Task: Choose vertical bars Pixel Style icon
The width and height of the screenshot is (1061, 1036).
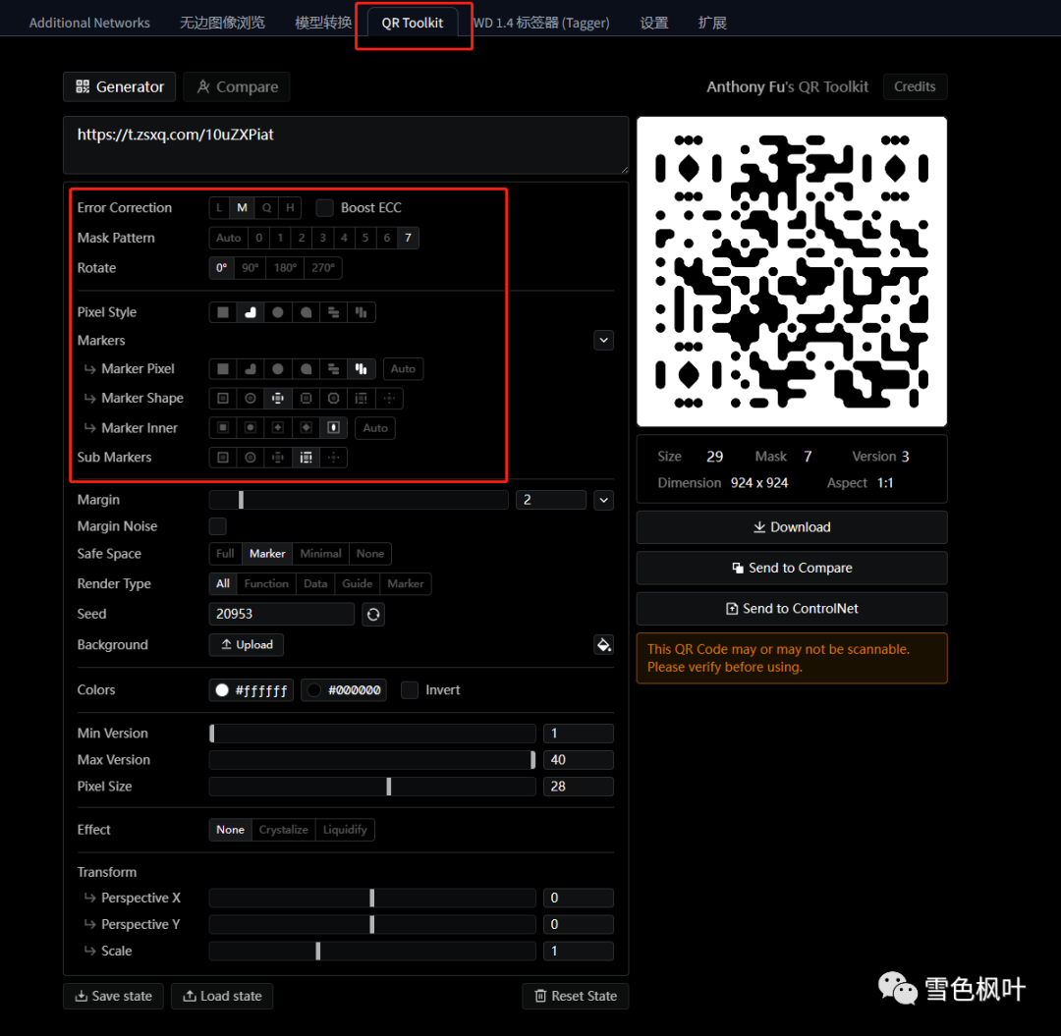Action: [362, 311]
